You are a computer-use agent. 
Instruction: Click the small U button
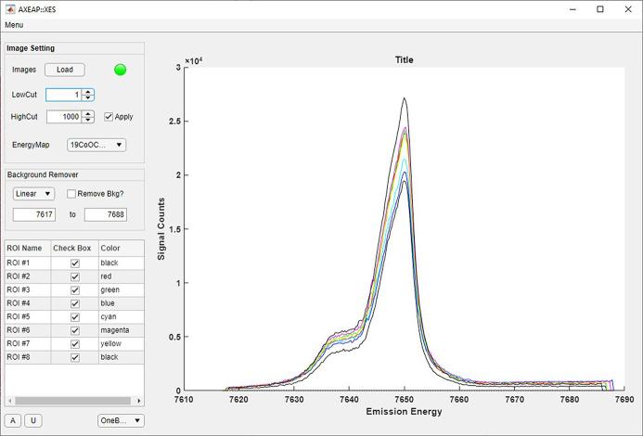32,420
